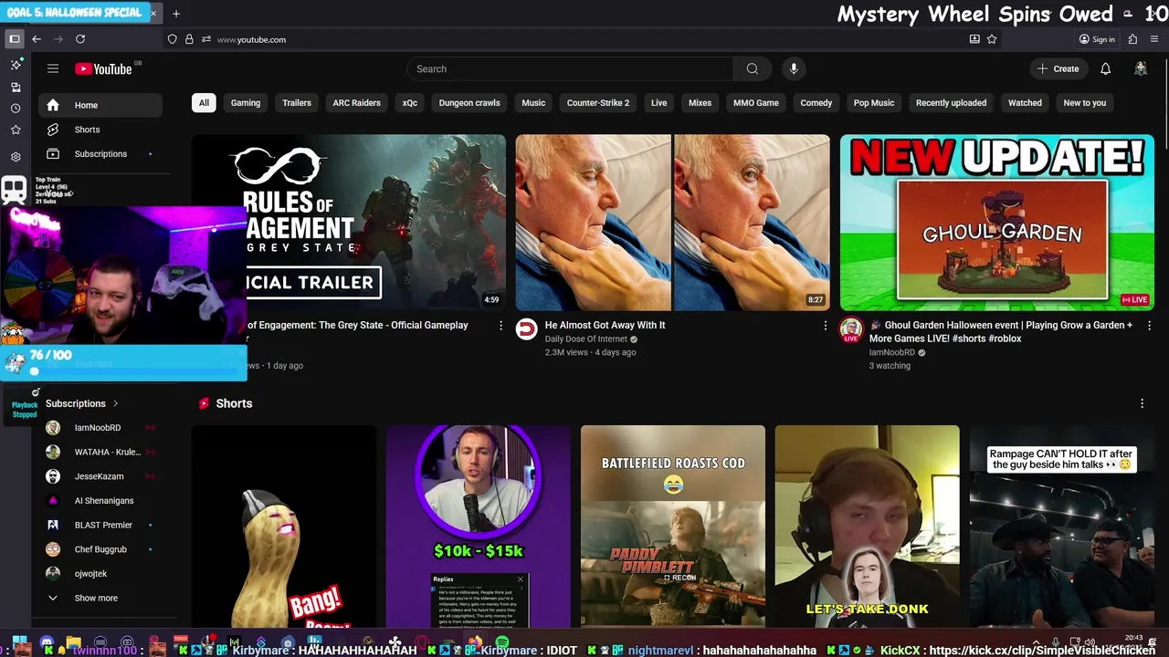
Task: Open the JesseKazam subscription channel
Action: point(100,476)
